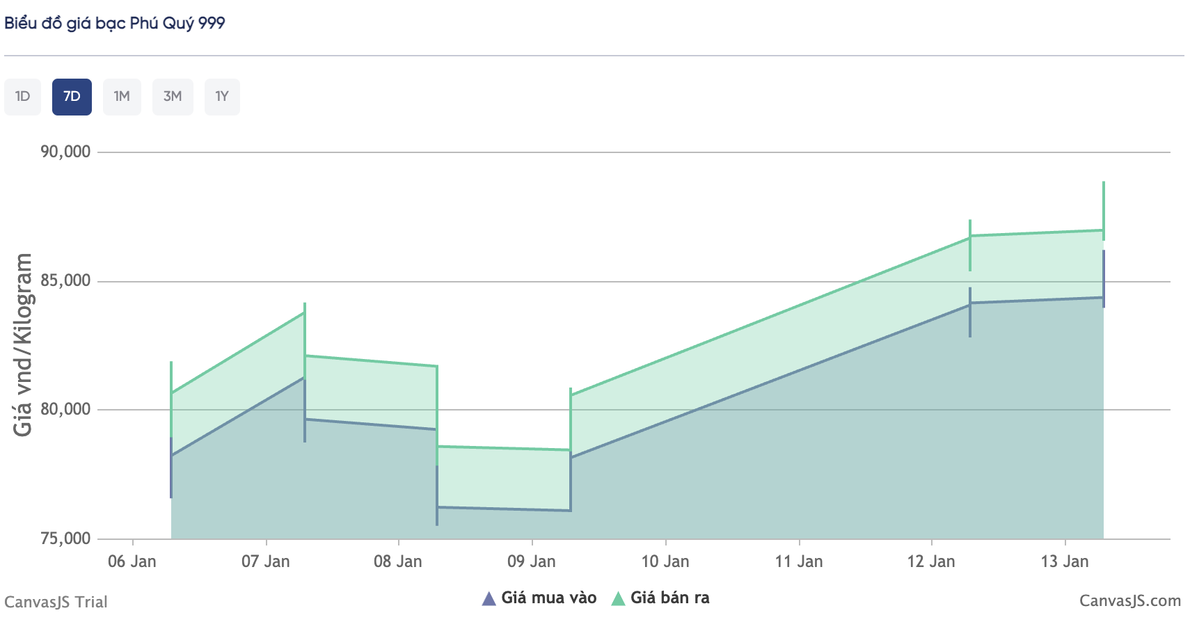The image size is (1190, 622).
Task: Click the 10 Jan x-axis label
Action: coord(665,561)
